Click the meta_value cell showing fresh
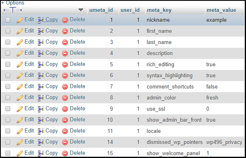 click(x=212, y=98)
